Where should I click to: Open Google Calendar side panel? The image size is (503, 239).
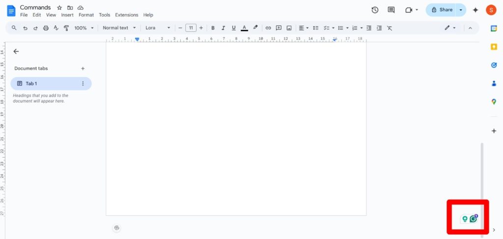click(494, 28)
